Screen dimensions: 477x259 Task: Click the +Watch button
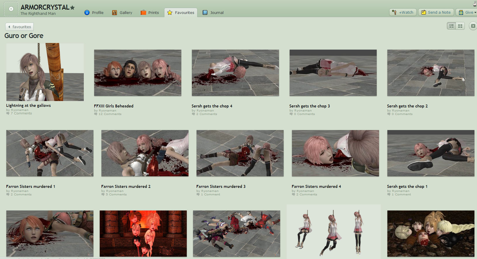403,12
